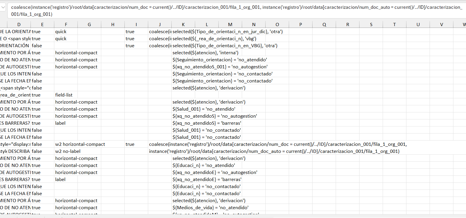
Task: Select column K header
Action: tap(183, 25)
